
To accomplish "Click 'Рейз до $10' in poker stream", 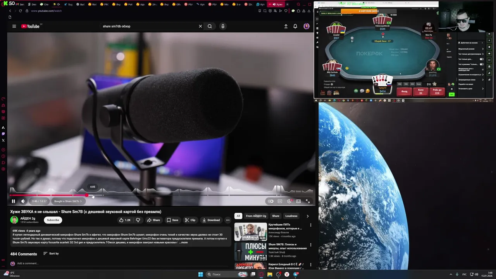I will point(437,91).
